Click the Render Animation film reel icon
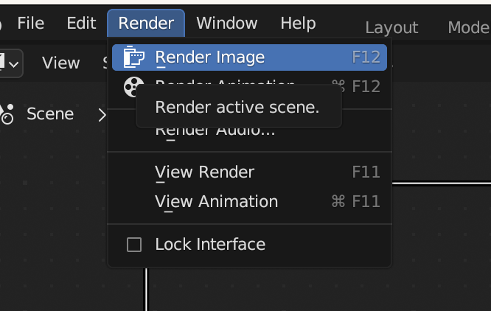Viewport: 491px width, 311px height. tap(133, 87)
